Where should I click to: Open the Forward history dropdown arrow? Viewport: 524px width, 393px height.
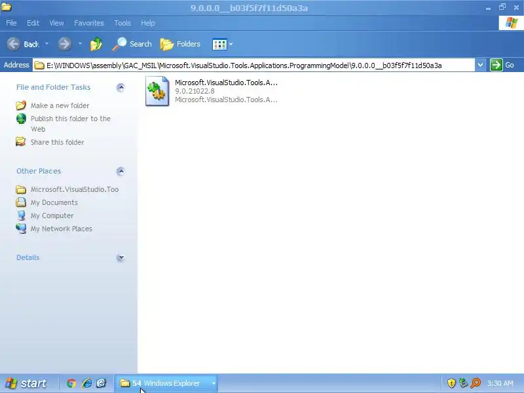[x=80, y=44]
